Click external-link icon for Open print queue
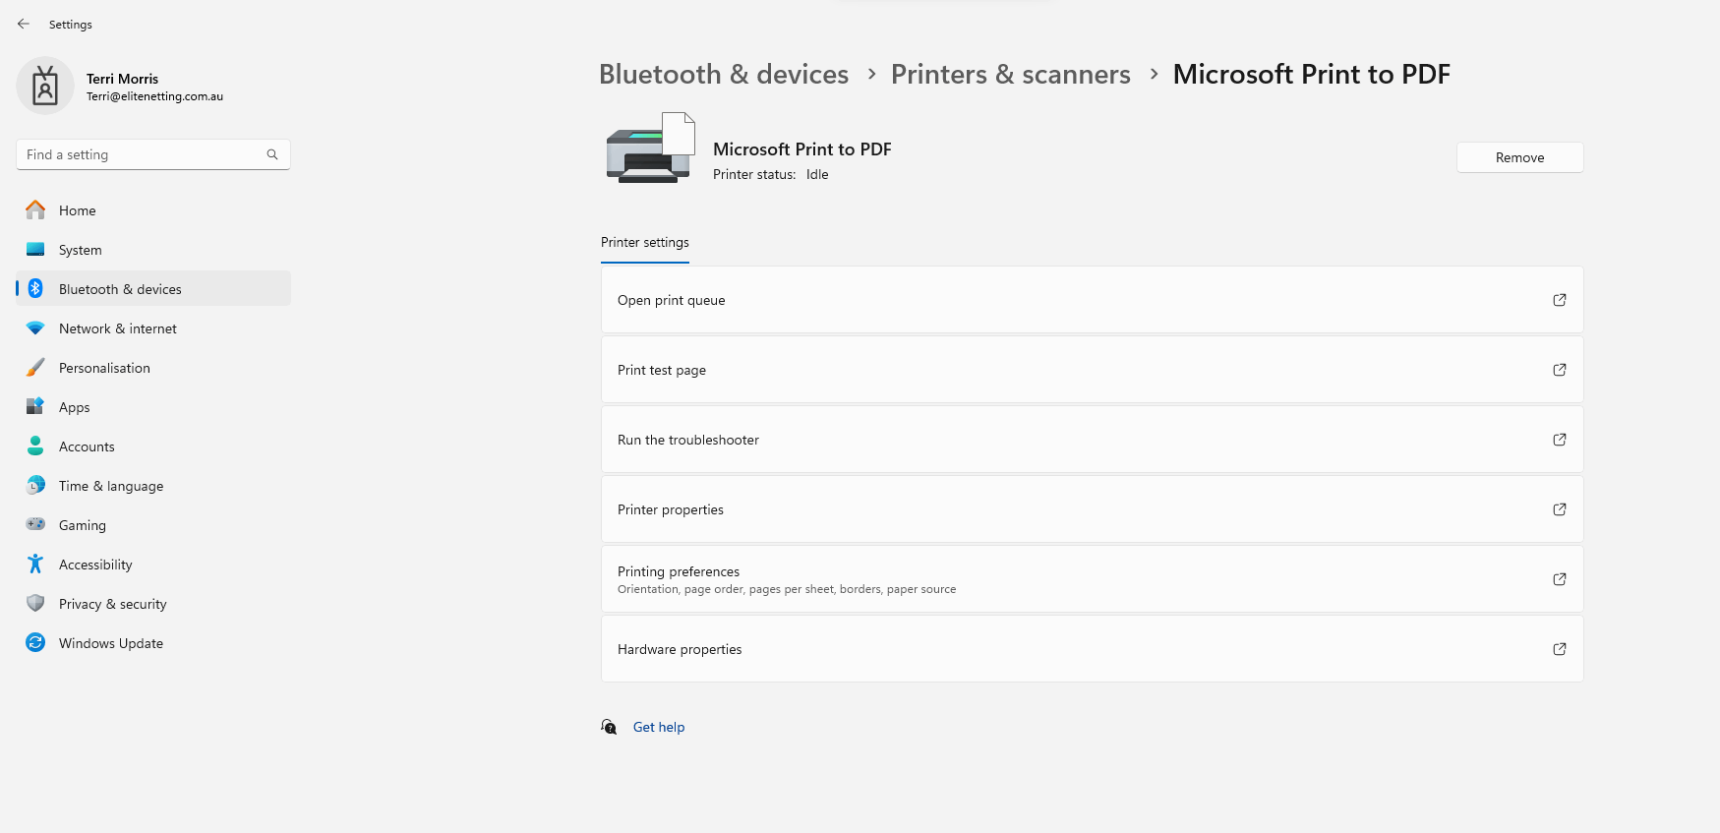 tap(1560, 300)
